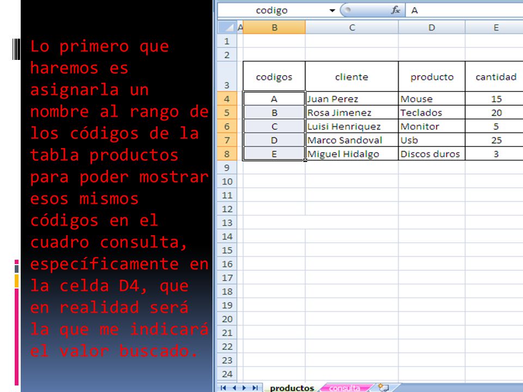Switch to the productos sheet tab

click(292, 388)
